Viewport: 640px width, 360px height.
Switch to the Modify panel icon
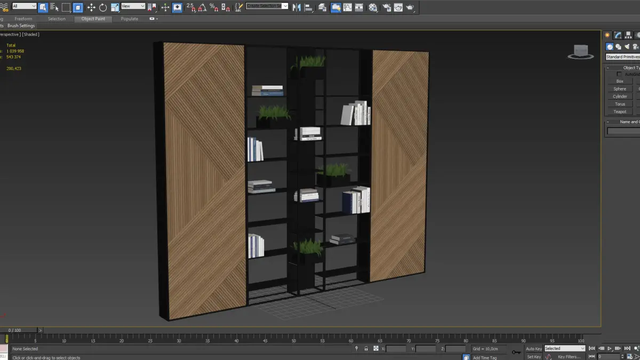(618, 35)
